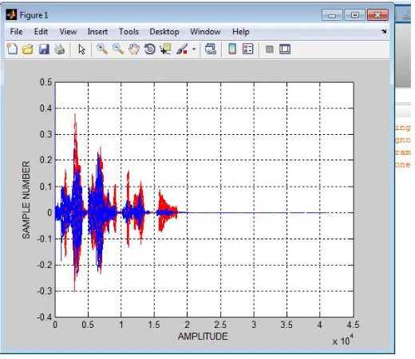Image resolution: width=415 pixels, height=359 pixels.
Task: Dock the figure using the corner arrow
Action: [384, 31]
